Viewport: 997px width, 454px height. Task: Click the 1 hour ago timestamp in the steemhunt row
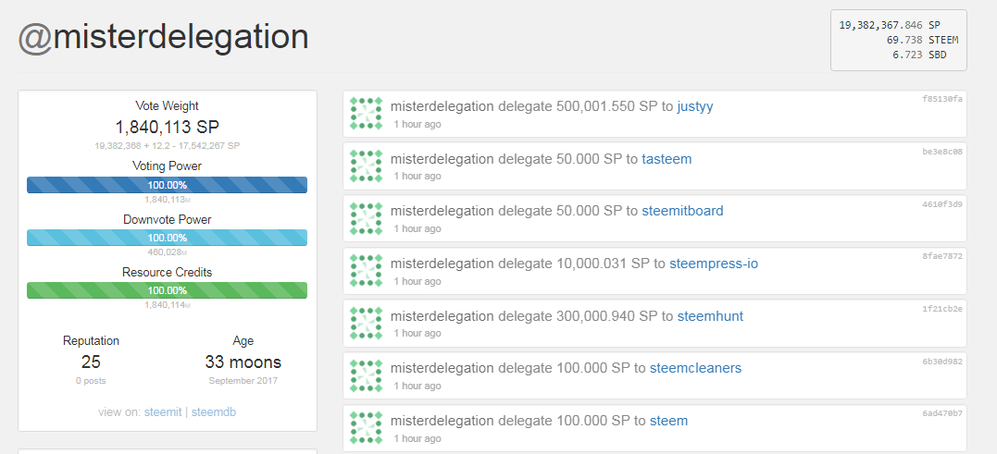417,334
